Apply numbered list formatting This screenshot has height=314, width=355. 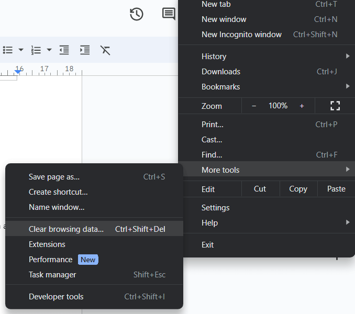pyautogui.click(x=36, y=50)
